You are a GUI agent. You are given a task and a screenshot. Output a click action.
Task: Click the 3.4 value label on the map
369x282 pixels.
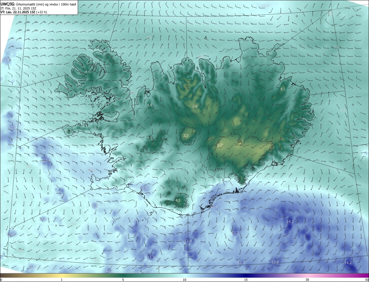[x=195, y=107]
